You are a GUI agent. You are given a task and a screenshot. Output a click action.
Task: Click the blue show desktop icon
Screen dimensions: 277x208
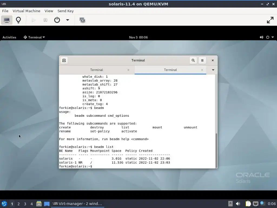47,204
